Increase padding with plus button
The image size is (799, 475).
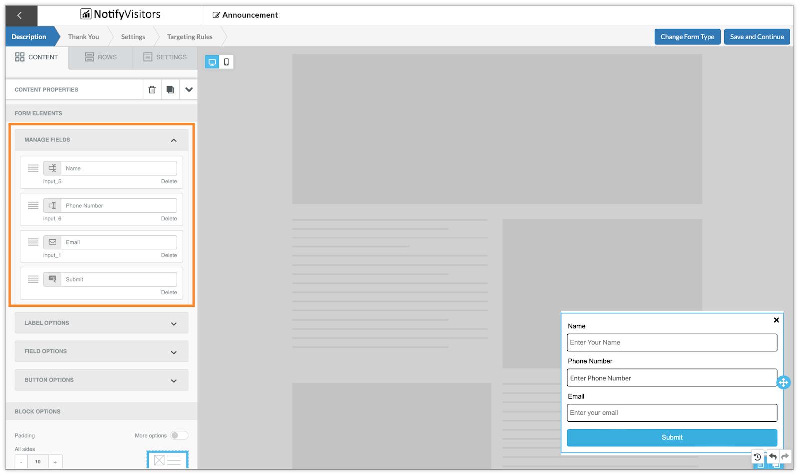point(55,462)
